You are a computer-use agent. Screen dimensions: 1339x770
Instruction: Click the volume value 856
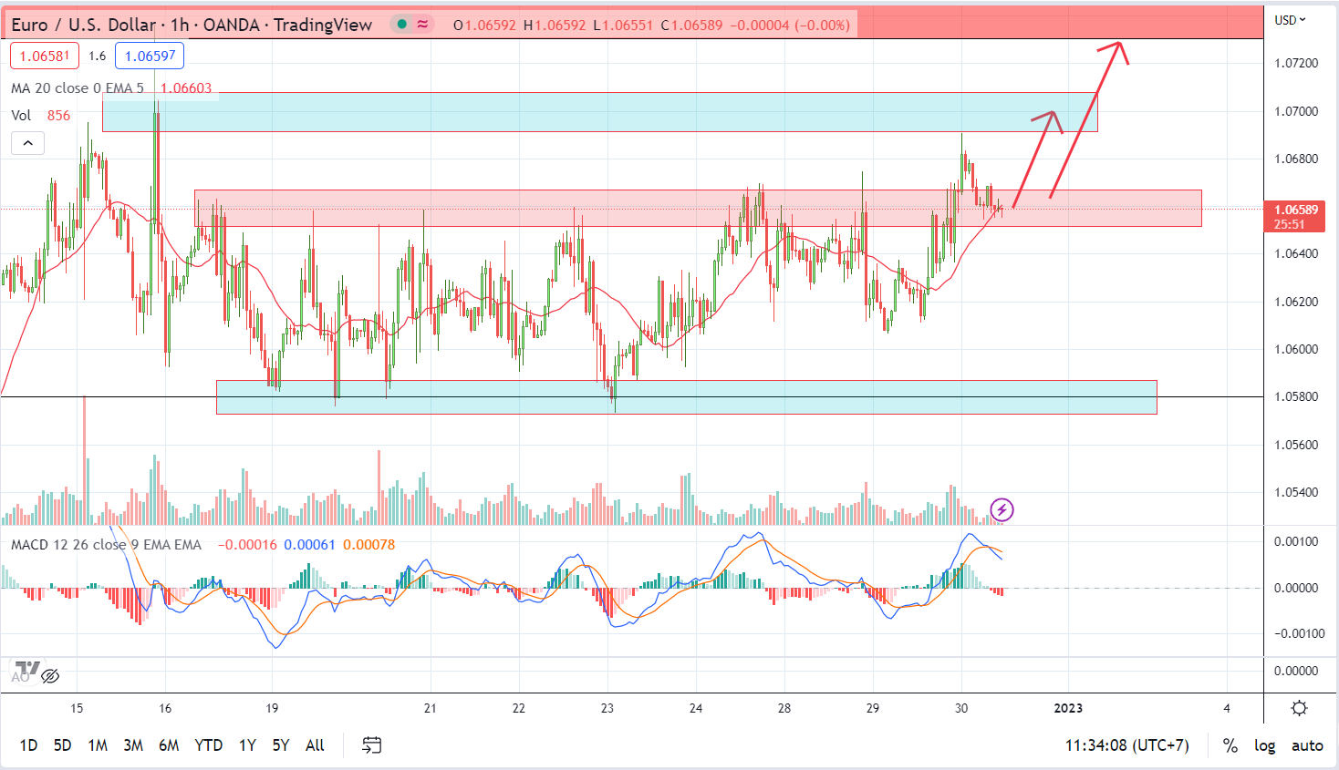point(58,116)
